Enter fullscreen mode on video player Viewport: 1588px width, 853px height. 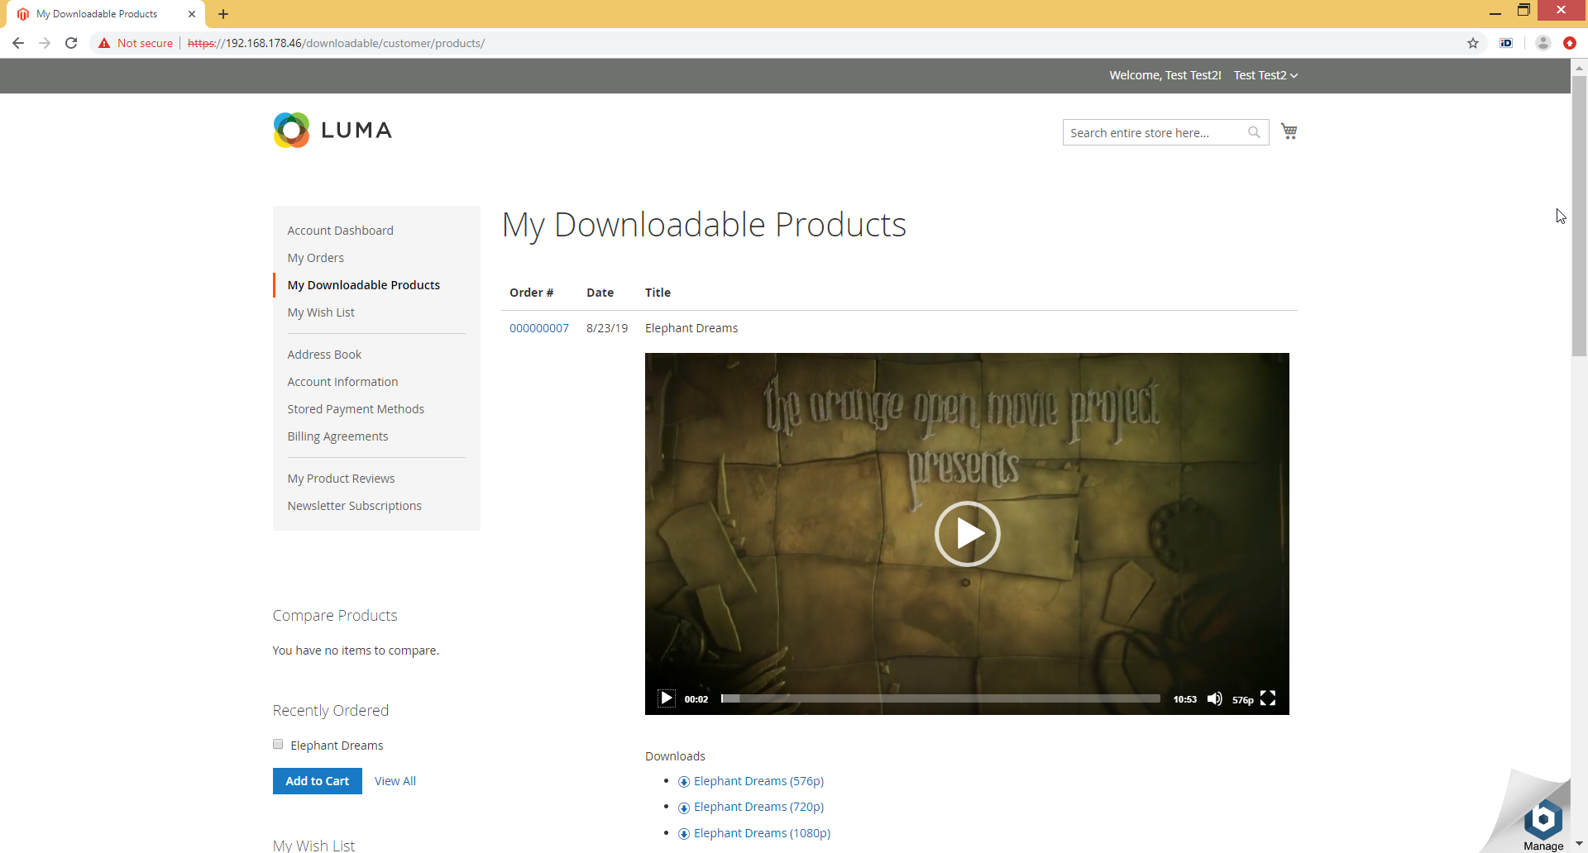coord(1268,699)
